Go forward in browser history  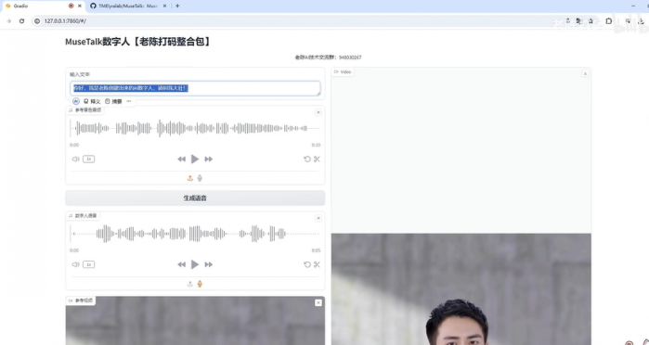click(x=8, y=21)
